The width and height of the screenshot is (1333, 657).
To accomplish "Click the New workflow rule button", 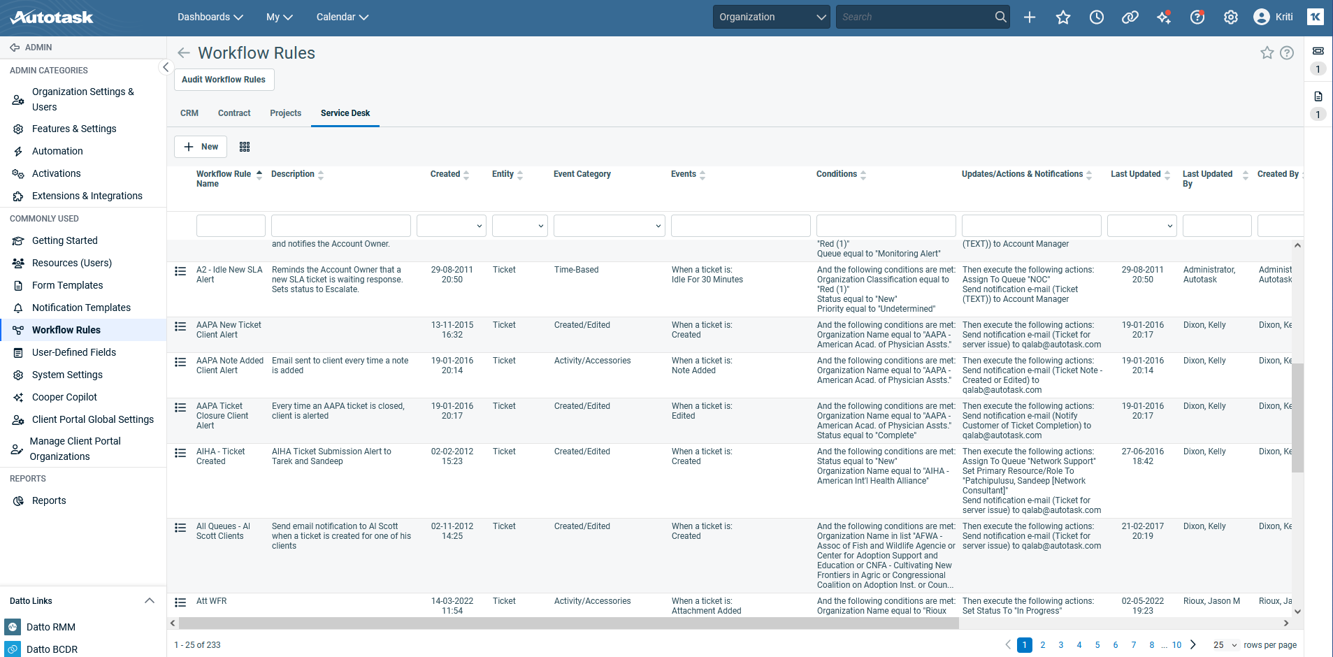I will (x=201, y=147).
